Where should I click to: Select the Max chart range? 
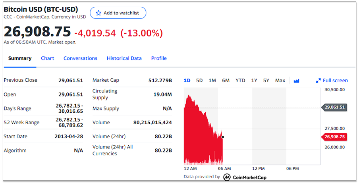pos(280,81)
